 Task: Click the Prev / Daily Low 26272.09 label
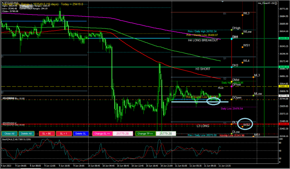coord(202,135)
